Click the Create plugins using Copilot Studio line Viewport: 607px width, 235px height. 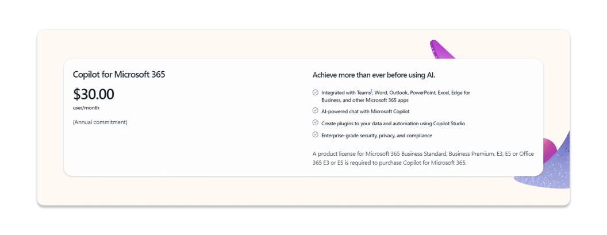[x=393, y=124]
